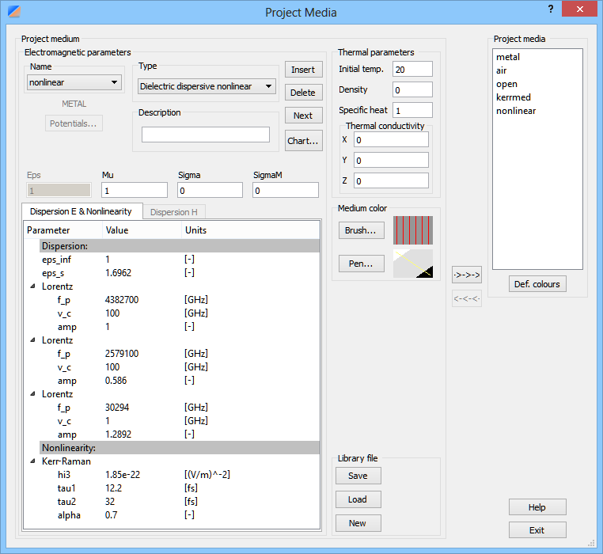Click the app icon in the title bar
Viewport: 603px width, 554px height.
[13, 12]
